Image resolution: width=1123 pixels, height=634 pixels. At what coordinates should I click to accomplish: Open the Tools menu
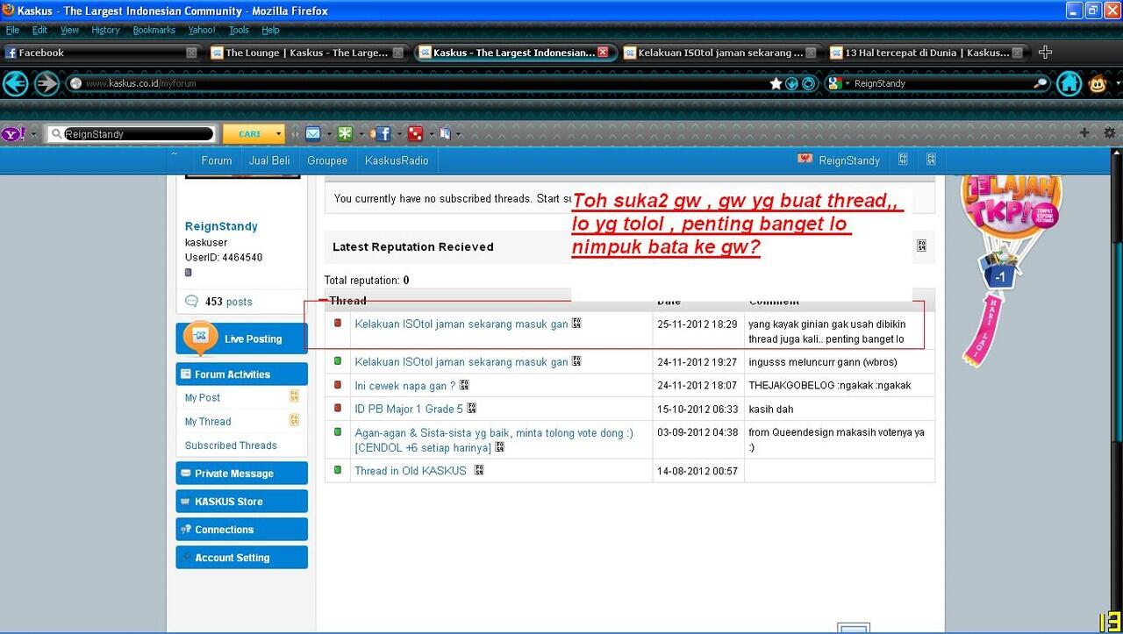coord(239,30)
